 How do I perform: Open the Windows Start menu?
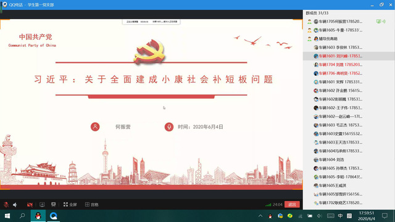point(7,216)
